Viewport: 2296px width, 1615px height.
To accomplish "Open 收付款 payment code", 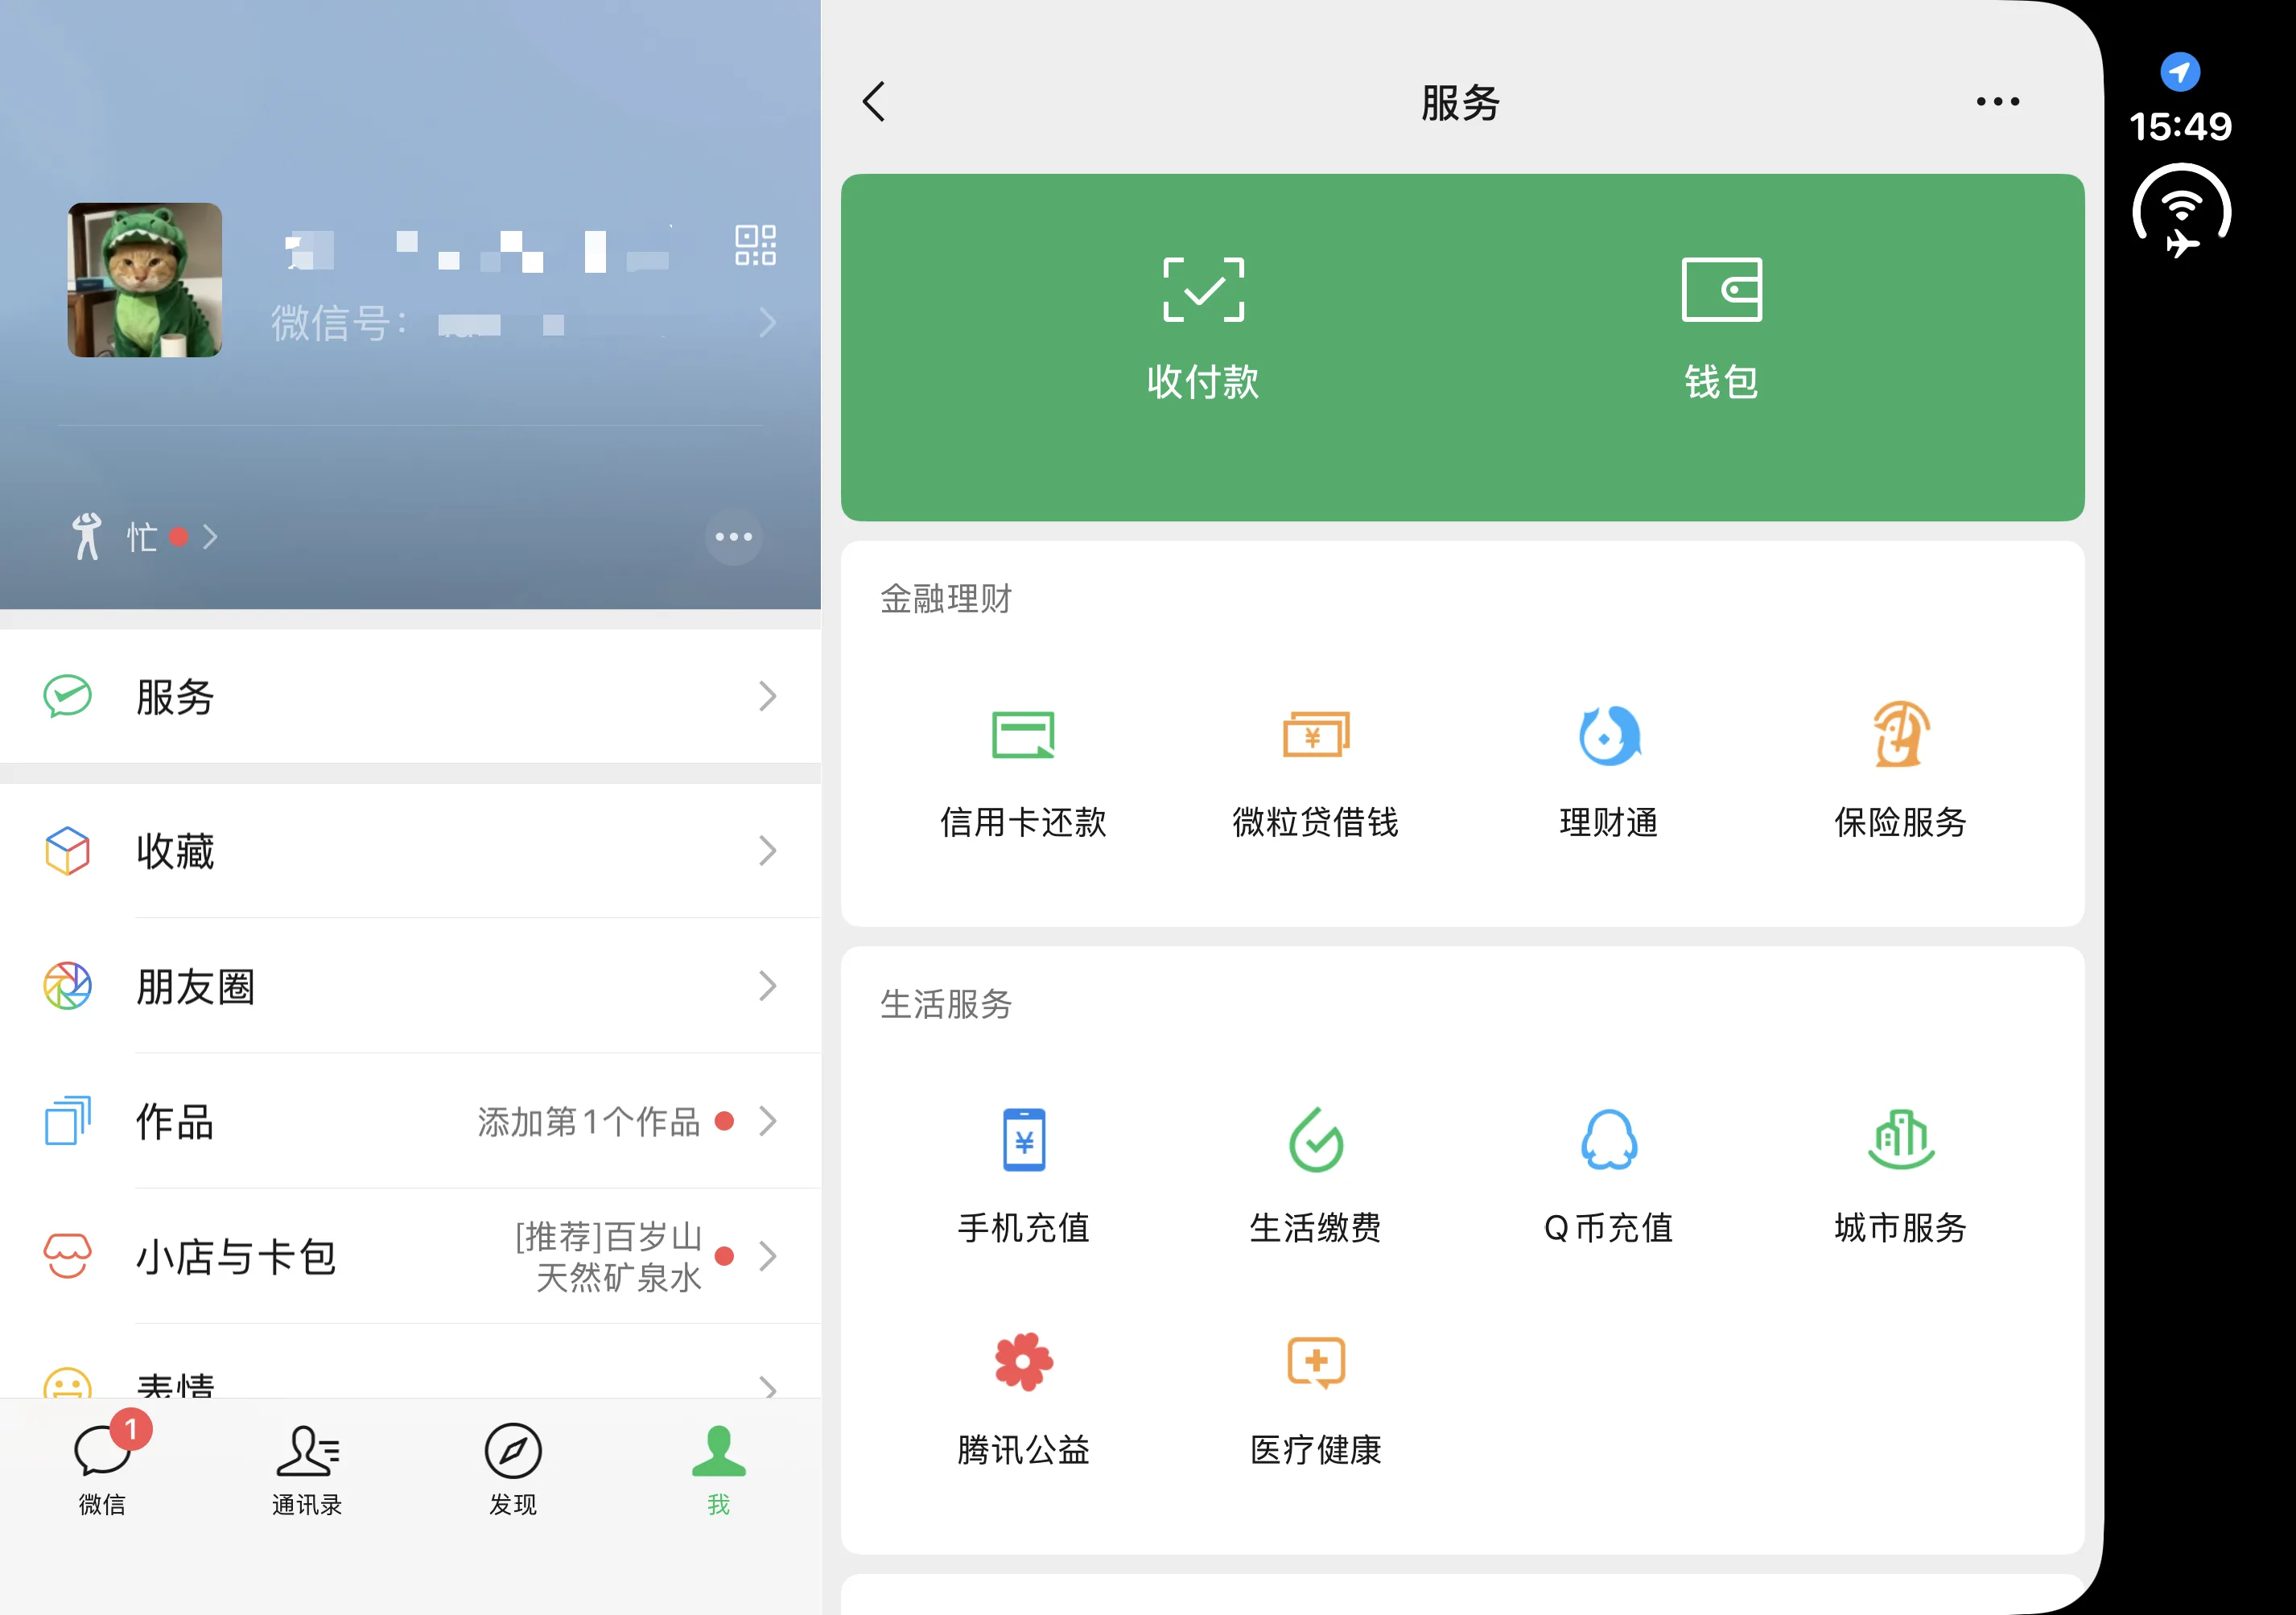I will tap(1203, 330).
